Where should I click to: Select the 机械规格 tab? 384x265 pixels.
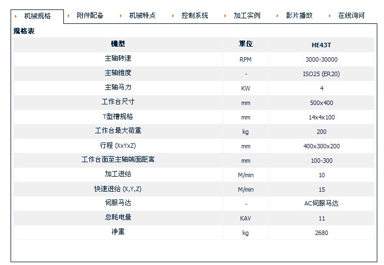coord(37,16)
